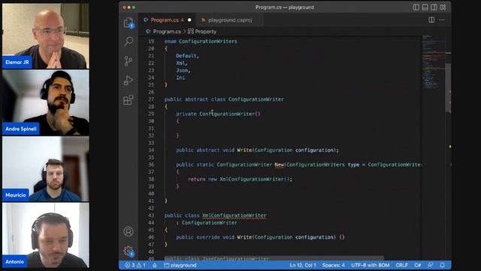Click line number 27 in gutter
The image size is (481, 271).
[x=151, y=99]
